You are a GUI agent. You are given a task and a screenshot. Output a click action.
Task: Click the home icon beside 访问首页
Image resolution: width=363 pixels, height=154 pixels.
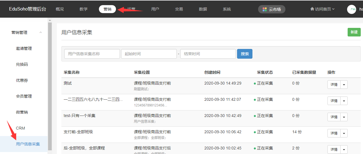[x=312, y=9]
